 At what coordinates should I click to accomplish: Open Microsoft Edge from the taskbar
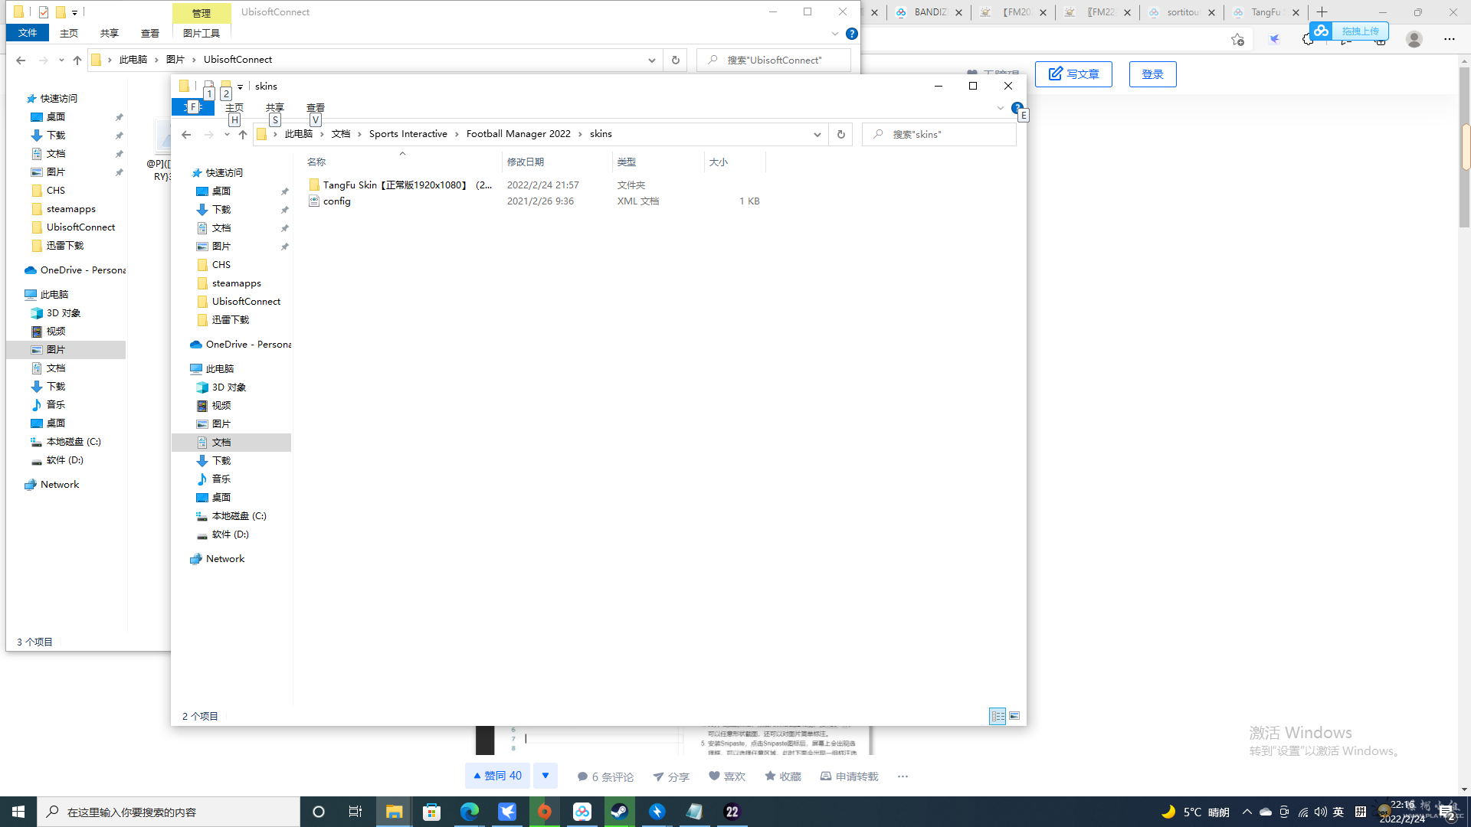469,812
